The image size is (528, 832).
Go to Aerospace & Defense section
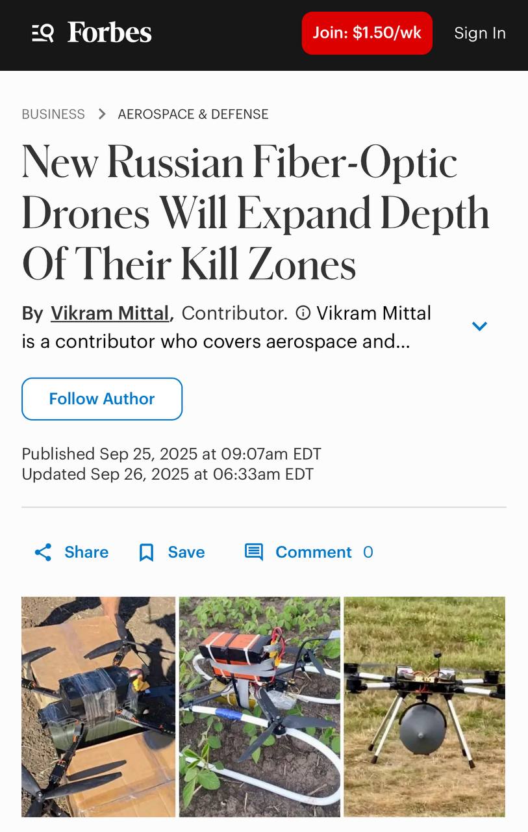(x=193, y=114)
